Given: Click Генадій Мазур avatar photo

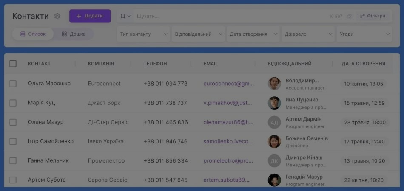Looking at the screenshot, I should [274, 180].
